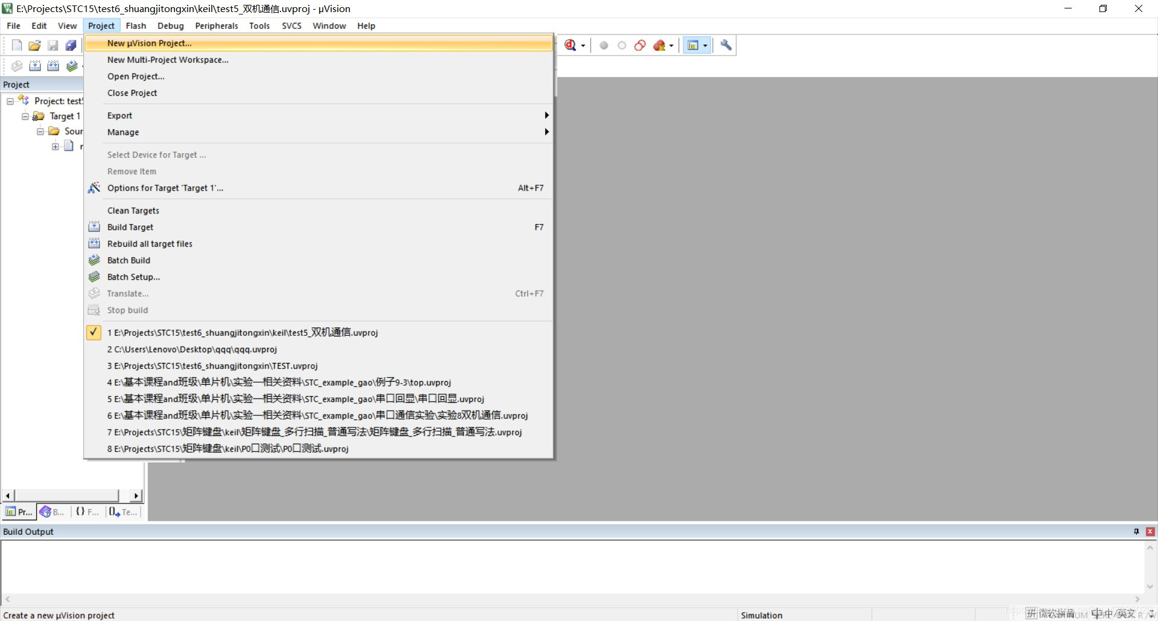The width and height of the screenshot is (1158, 621).
Task: Click the Enable/Disable Breakpoint hollow circle icon
Action: [x=622, y=45]
